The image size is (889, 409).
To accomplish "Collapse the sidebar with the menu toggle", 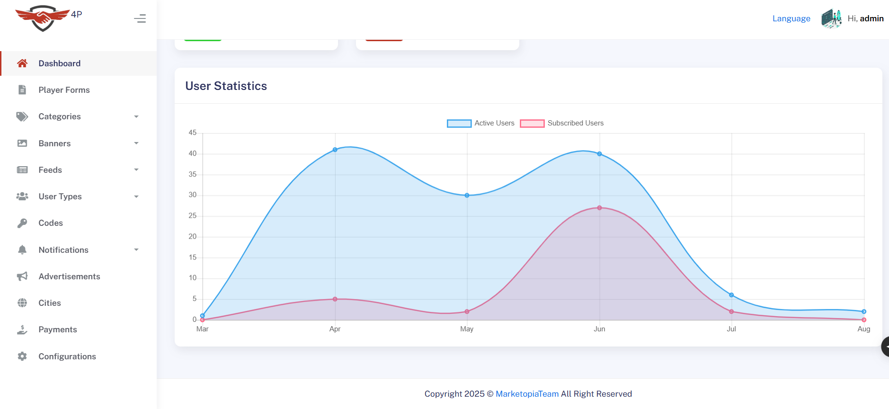I will pos(140,18).
